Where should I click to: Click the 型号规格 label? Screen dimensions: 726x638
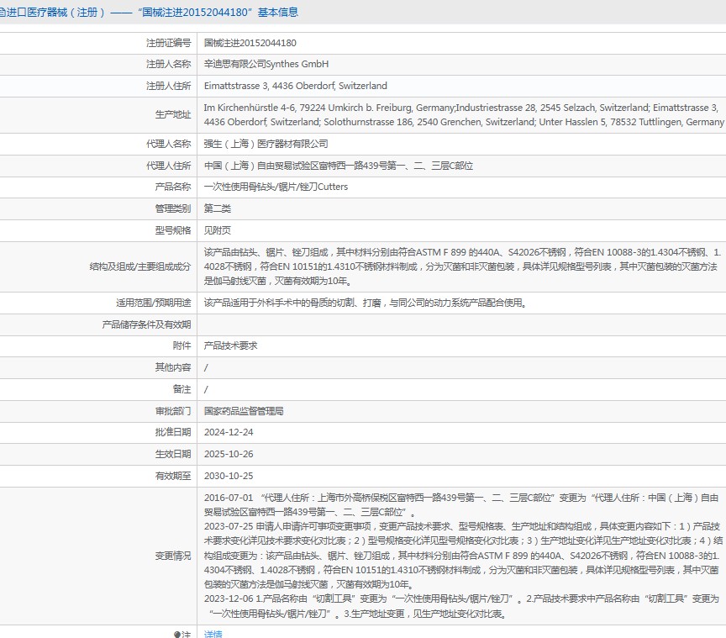pyautogui.click(x=173, y=230)
